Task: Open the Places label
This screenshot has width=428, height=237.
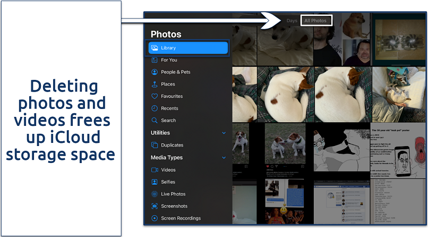Action: (x=168, y=84)
